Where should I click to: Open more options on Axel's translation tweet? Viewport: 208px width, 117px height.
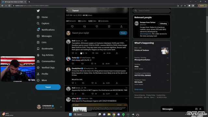tap(126, 41)
